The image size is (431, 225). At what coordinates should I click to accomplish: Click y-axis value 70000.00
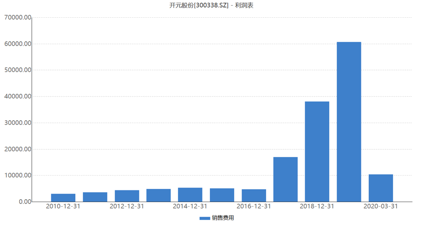click(x=18, y=18)
